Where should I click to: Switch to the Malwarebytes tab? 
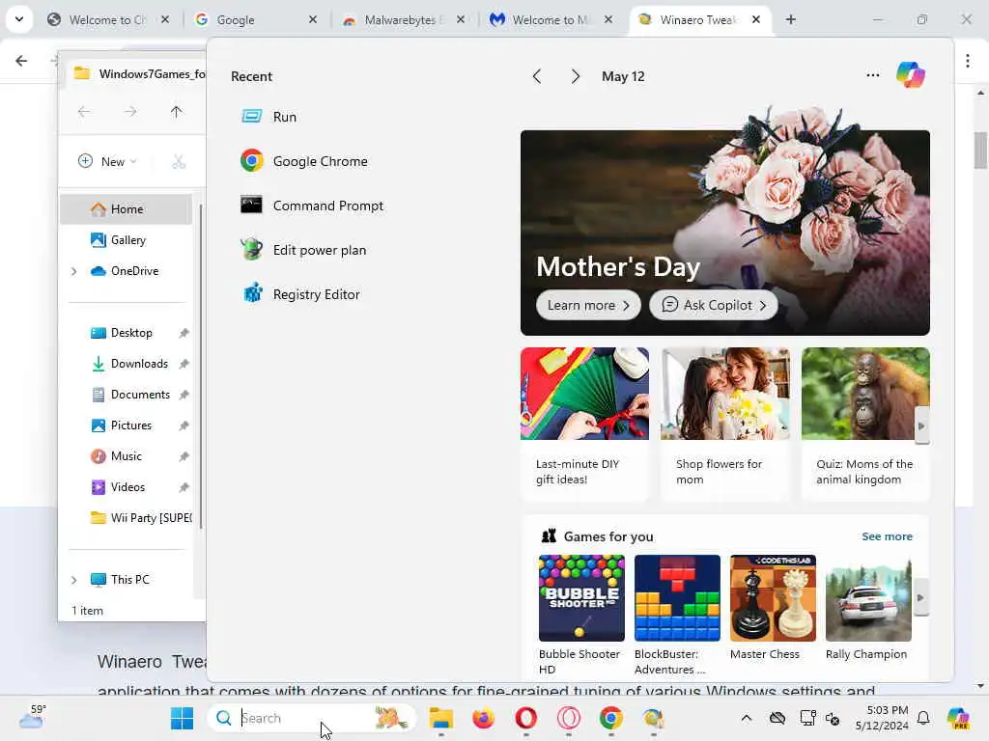[395, 20]
